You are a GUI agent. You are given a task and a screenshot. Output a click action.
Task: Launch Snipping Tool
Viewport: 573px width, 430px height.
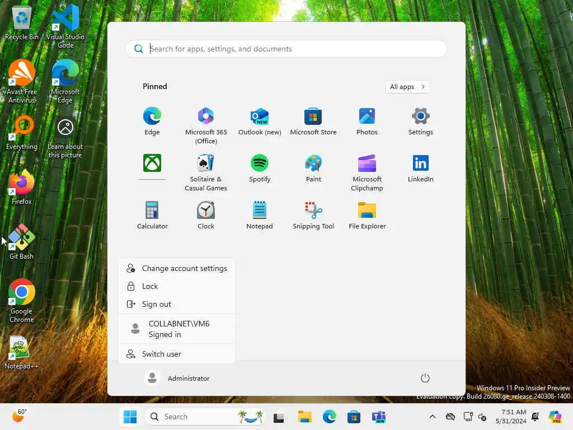[x=313, y=216]
